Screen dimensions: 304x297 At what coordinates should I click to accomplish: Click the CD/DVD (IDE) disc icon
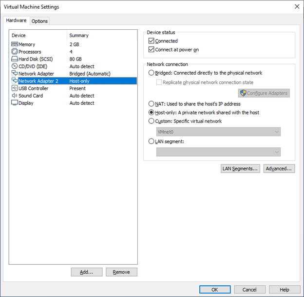click(15, 66)
